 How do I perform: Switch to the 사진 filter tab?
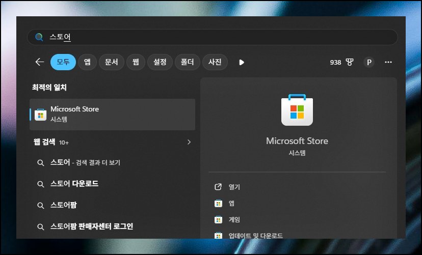tap(215, 62)
